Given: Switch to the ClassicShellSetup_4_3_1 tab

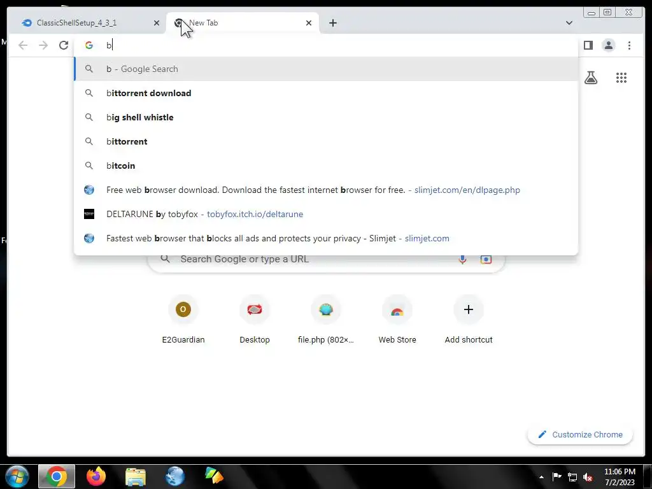Looking at the screenshot, I should pos(87,23).
